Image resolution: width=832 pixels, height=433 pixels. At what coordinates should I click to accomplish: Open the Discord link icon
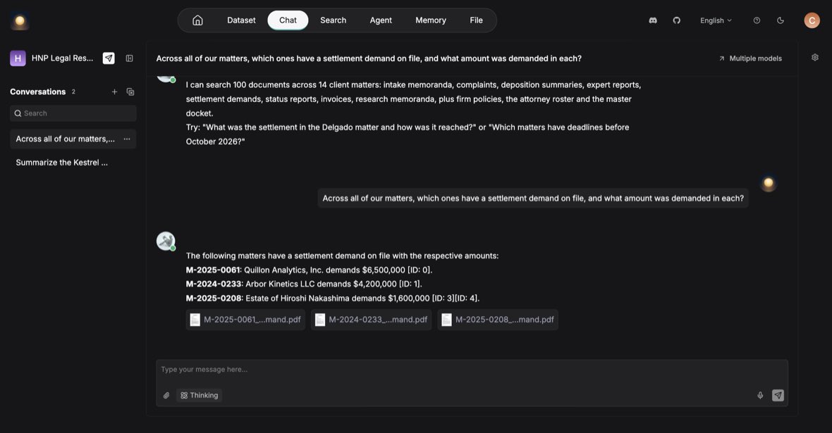tap(653, 20)
